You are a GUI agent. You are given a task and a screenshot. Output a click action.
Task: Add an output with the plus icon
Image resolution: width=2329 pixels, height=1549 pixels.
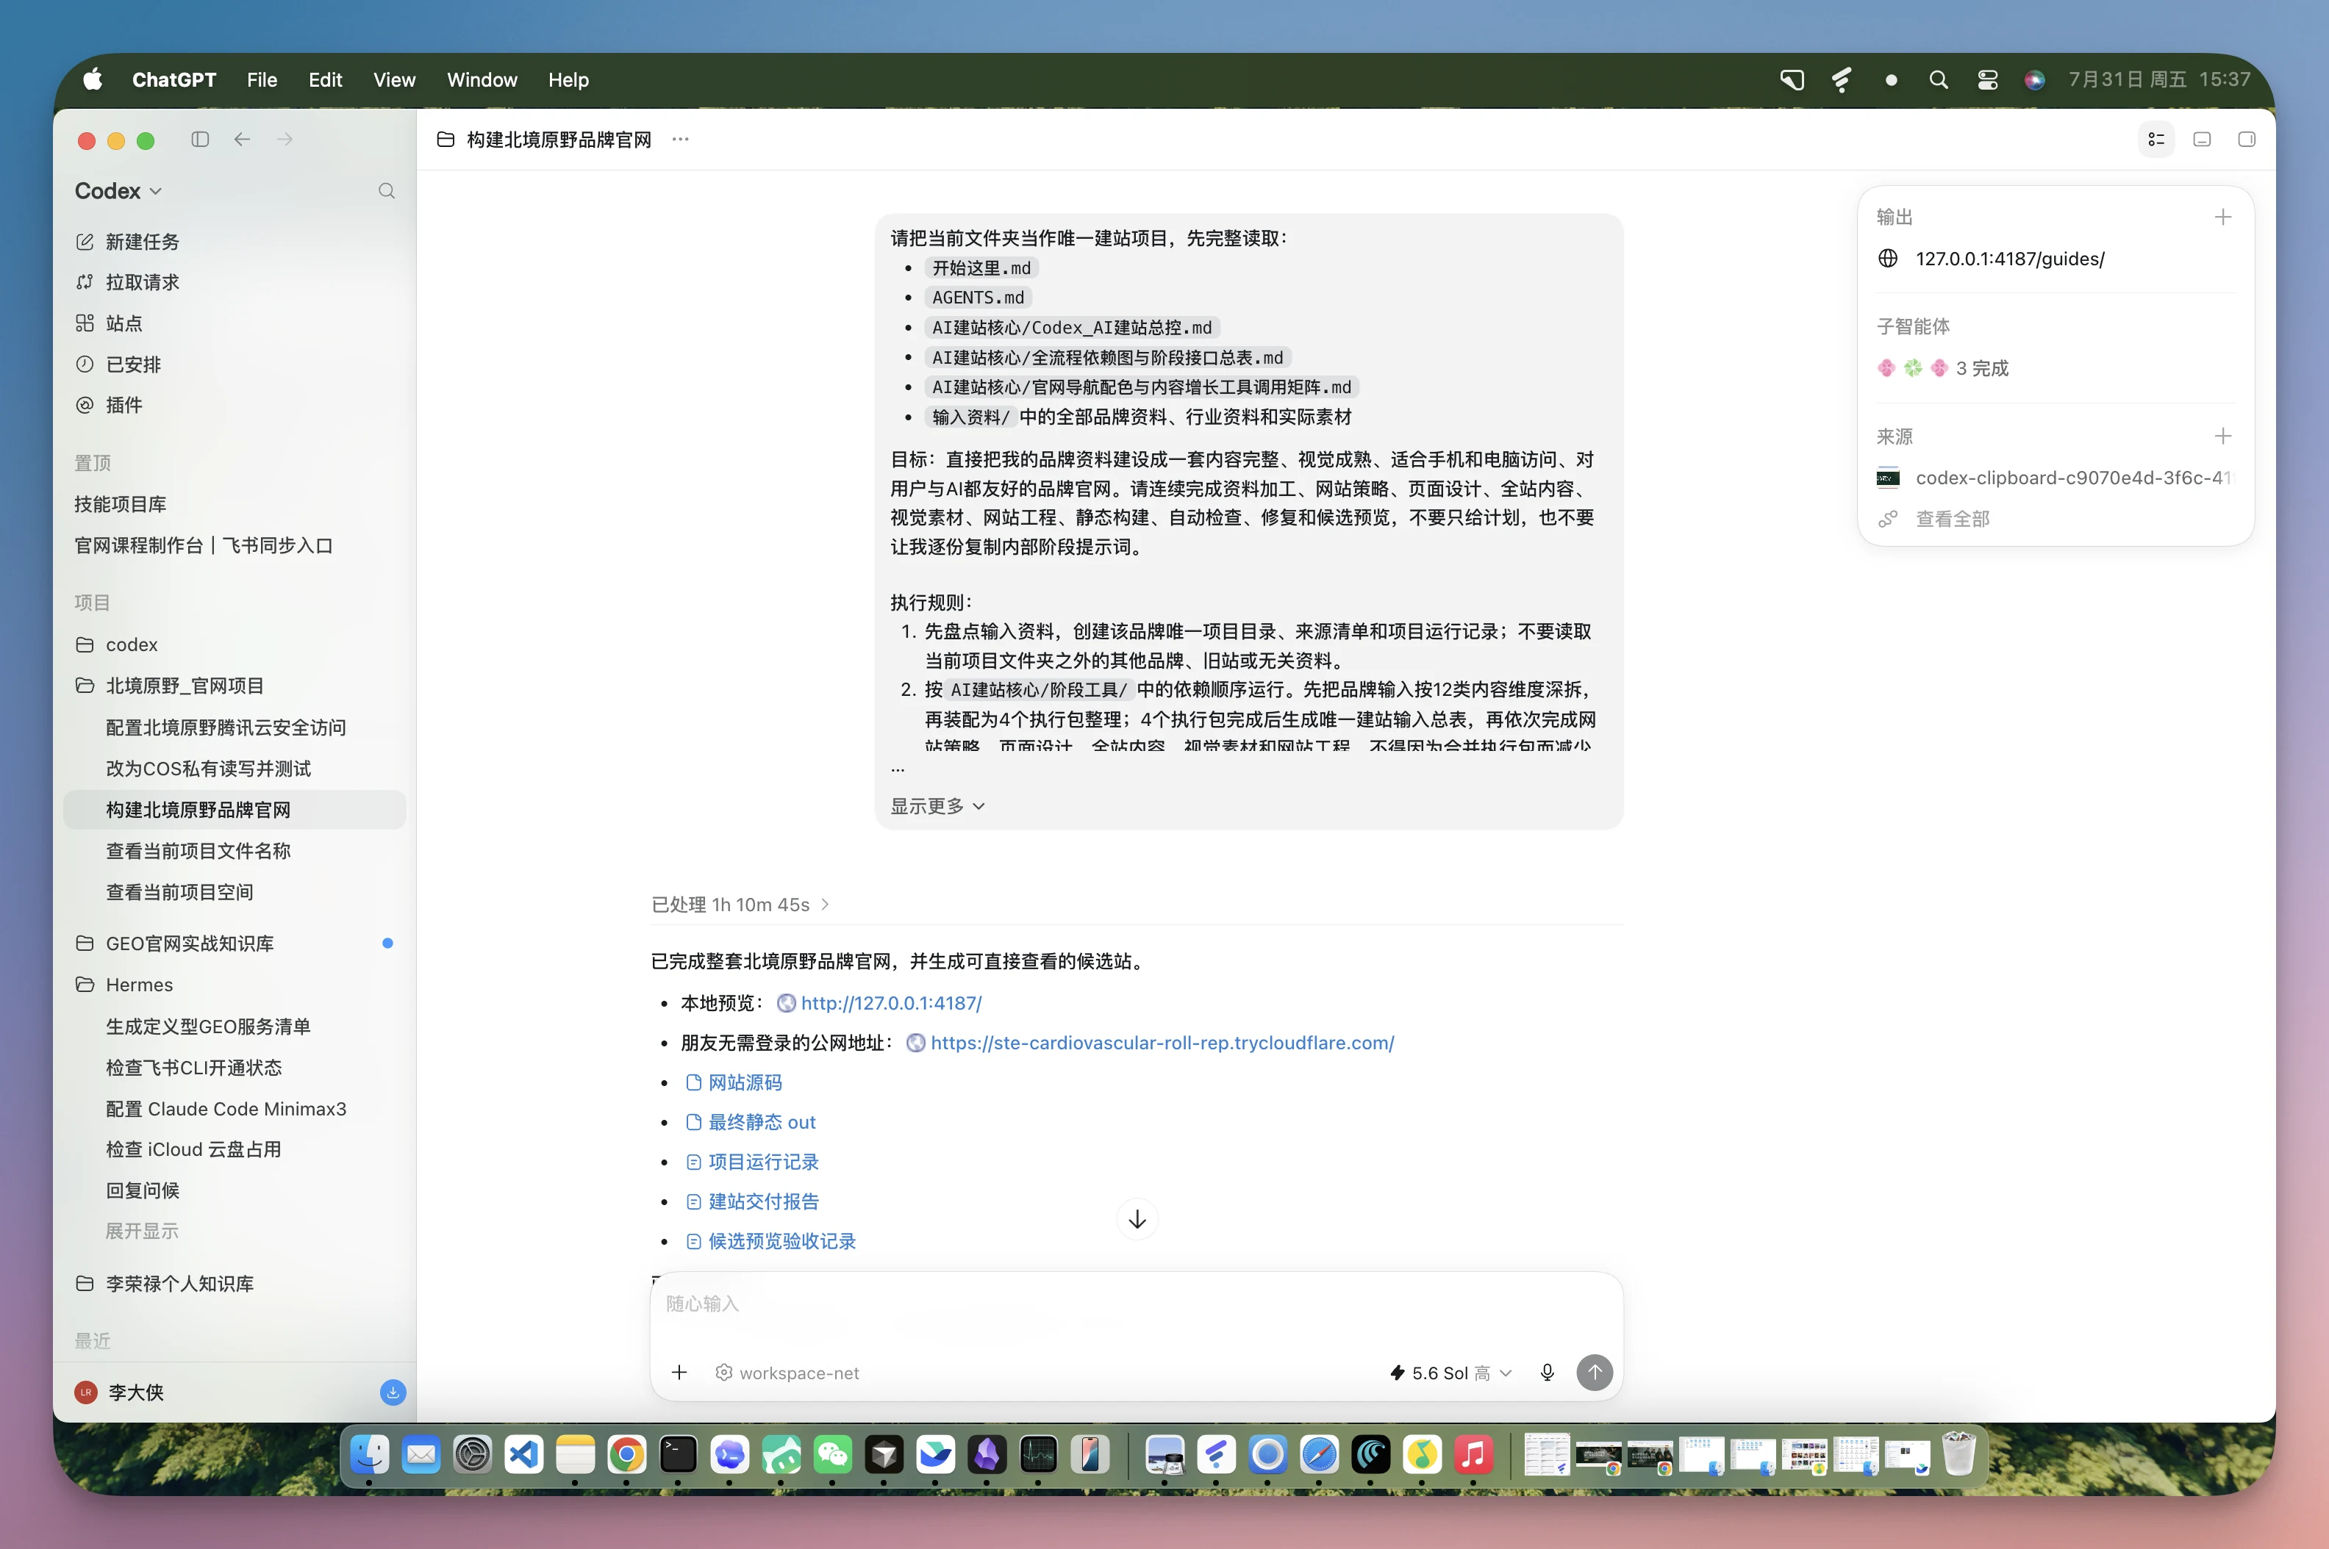pyautogui.click(x=2222, y=216)
